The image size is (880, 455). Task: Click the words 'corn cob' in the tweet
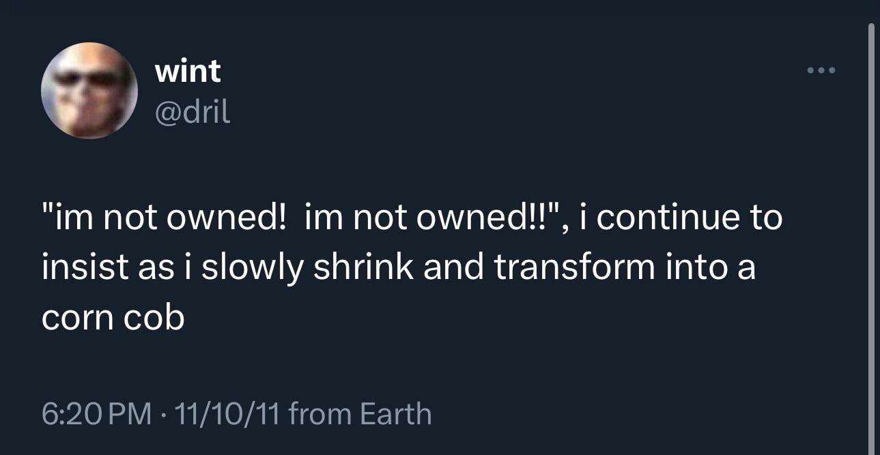(113, 318)
